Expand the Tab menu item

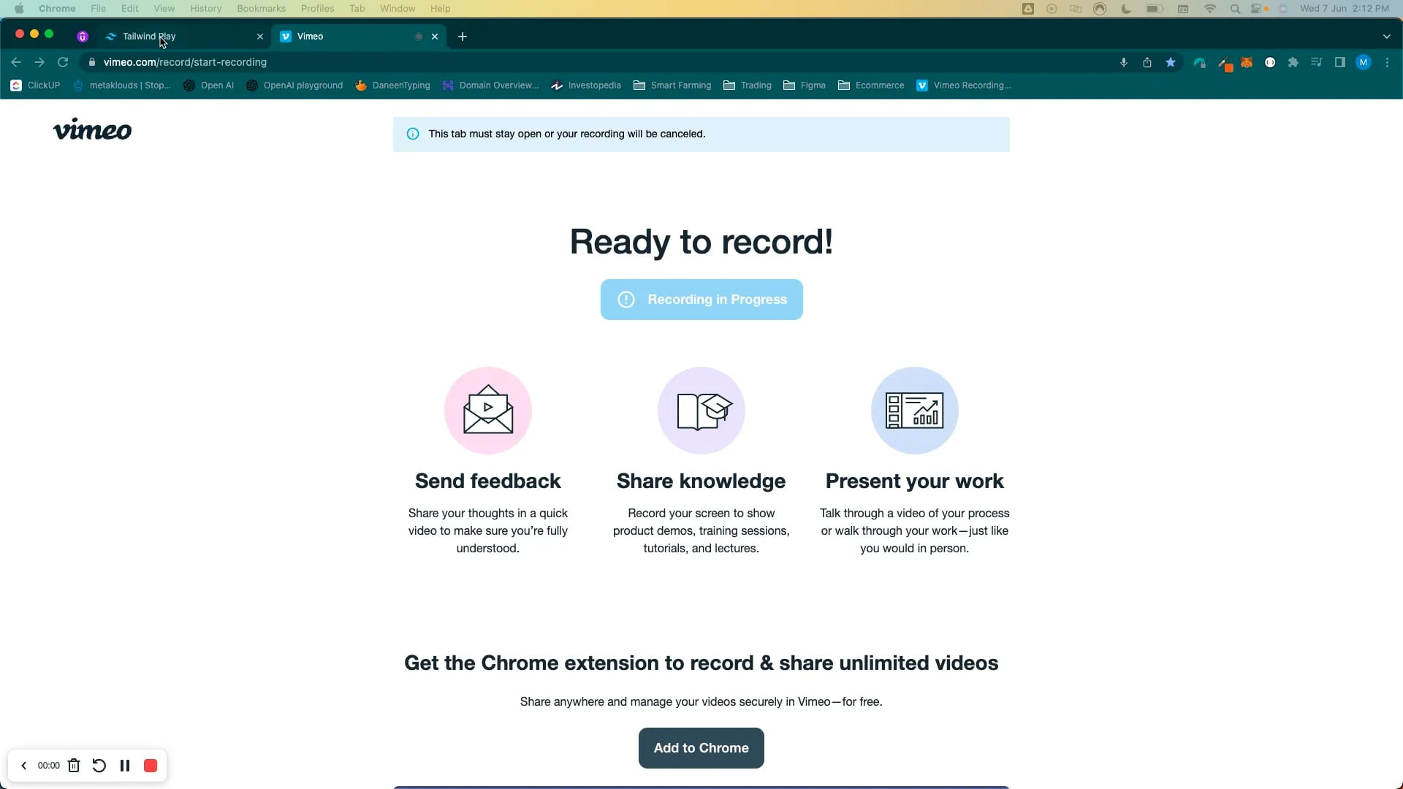[x=357, y=9]
